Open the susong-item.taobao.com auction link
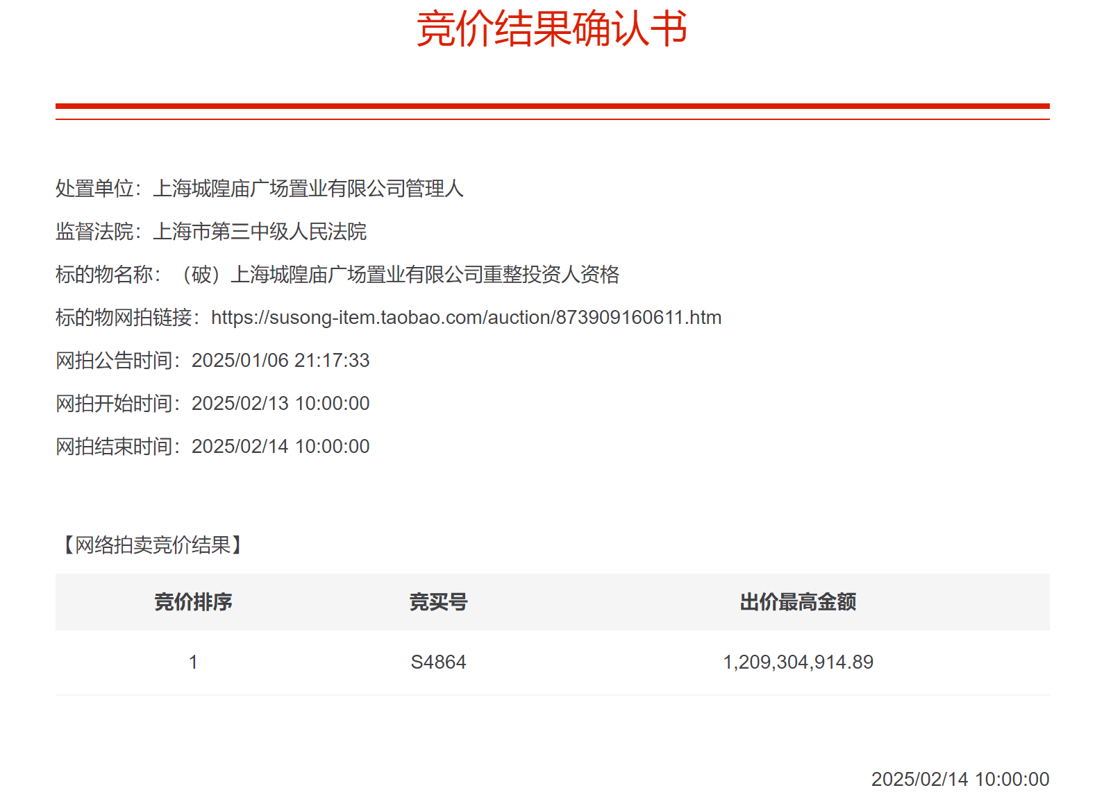The height and width of the screenshot is (806, 1104). 466,318
